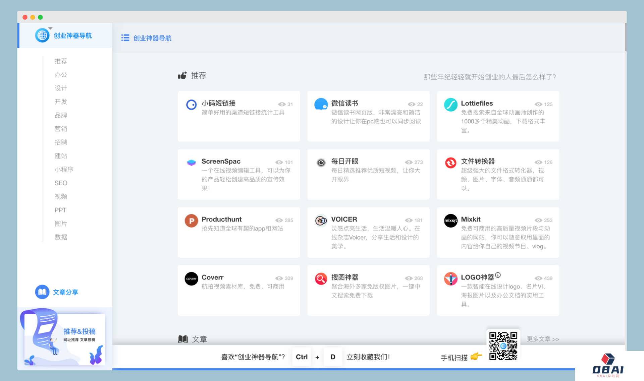The image size is (644, 381).
Task: Click the page vertical scrollbar
Action: tap(626, 37)
